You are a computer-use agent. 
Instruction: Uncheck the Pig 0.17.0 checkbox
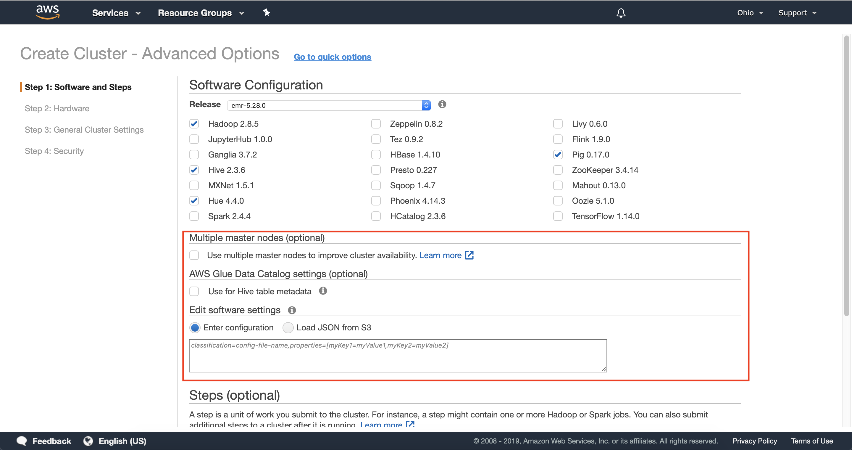pos(558,155)
